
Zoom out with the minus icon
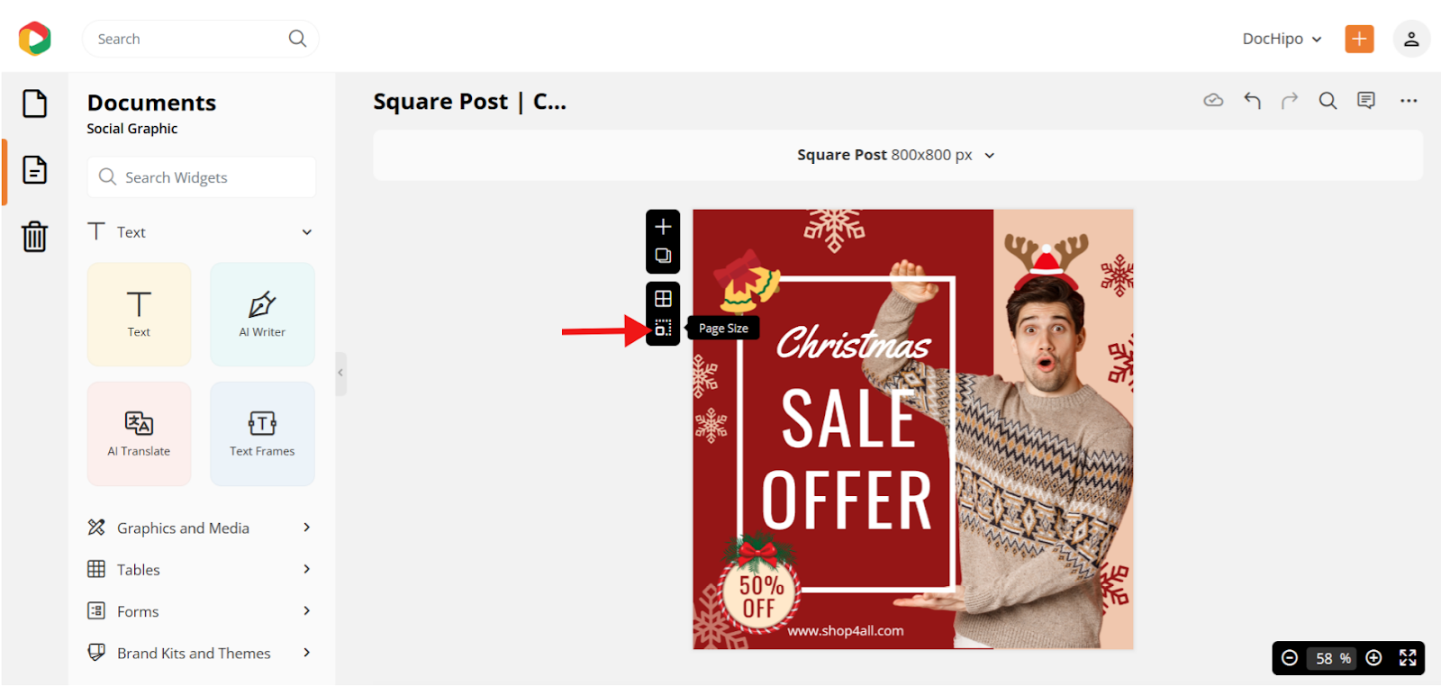tap(1290, 658)
